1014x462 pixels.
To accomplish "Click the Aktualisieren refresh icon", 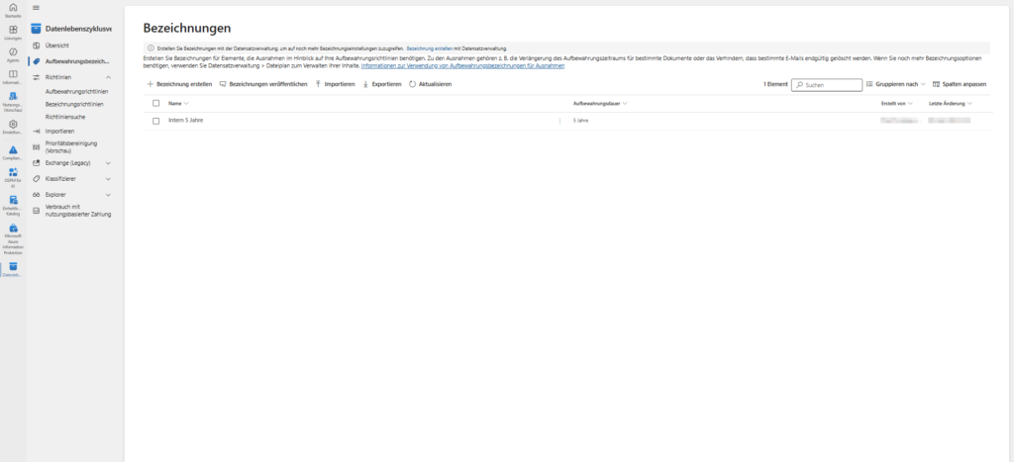I will [x=413, y=84].
